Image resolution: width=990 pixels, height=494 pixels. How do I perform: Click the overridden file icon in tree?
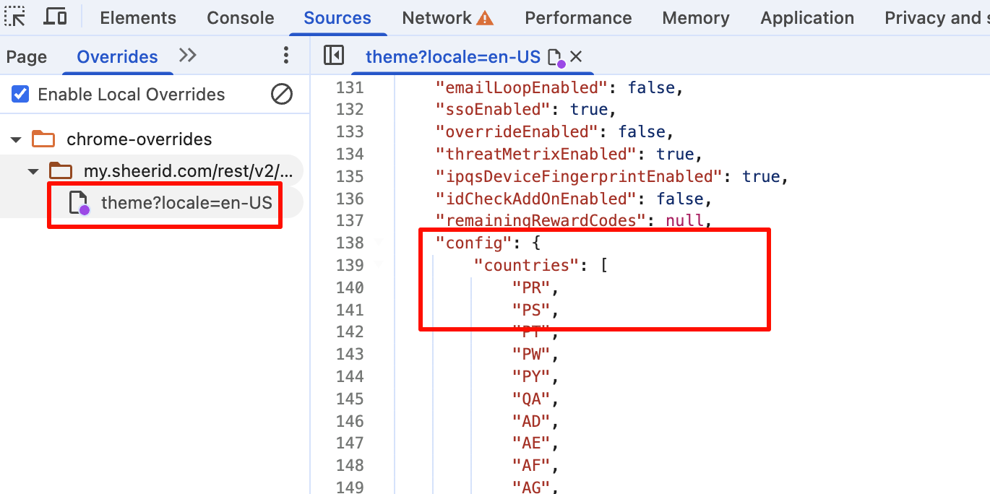coord(78,203)
